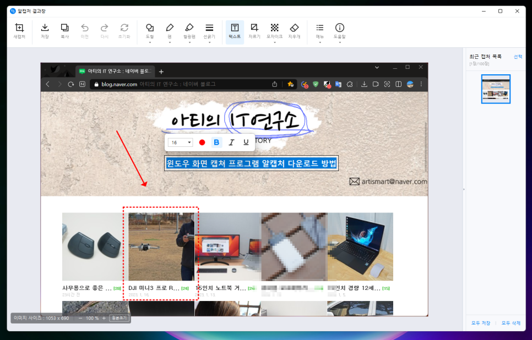The height and width of the screenshot is (340, 532).
Task: Select the recent capture thumbnail
Action: [x=496, y=89]
